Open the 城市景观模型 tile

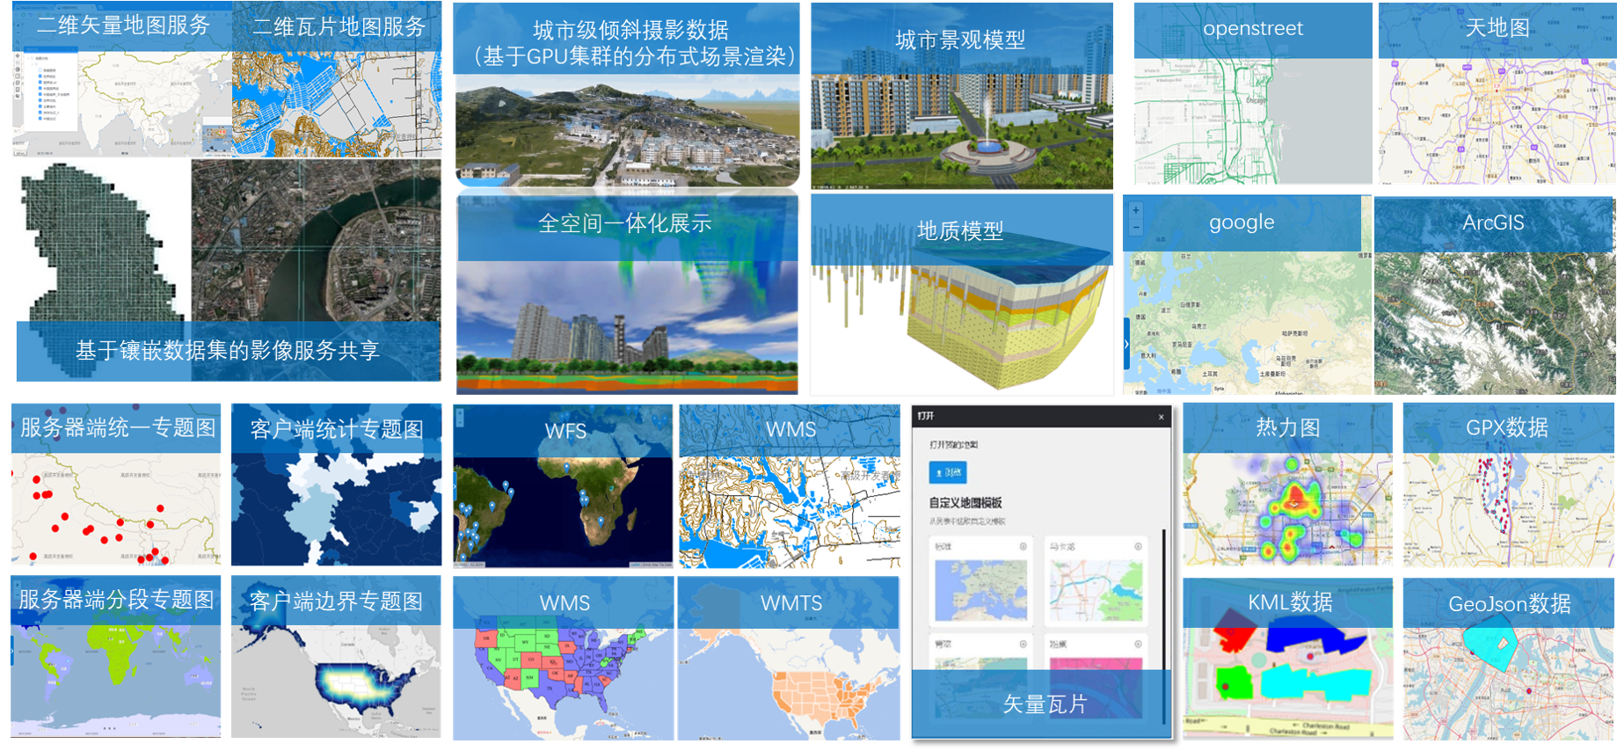961,96
